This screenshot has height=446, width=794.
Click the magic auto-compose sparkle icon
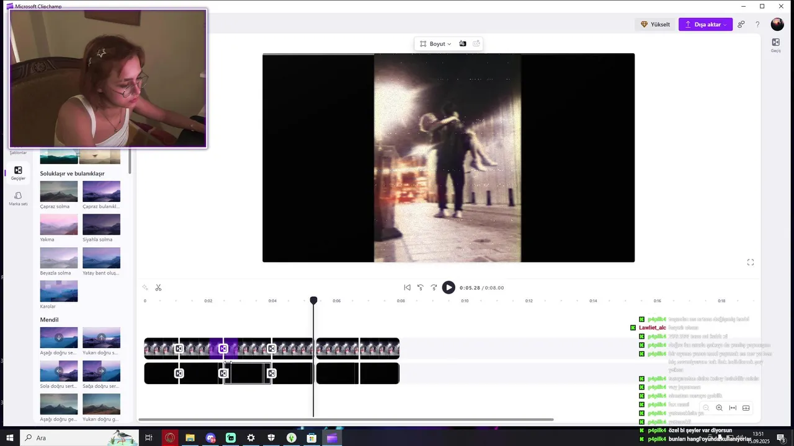(x=145, y=287)
